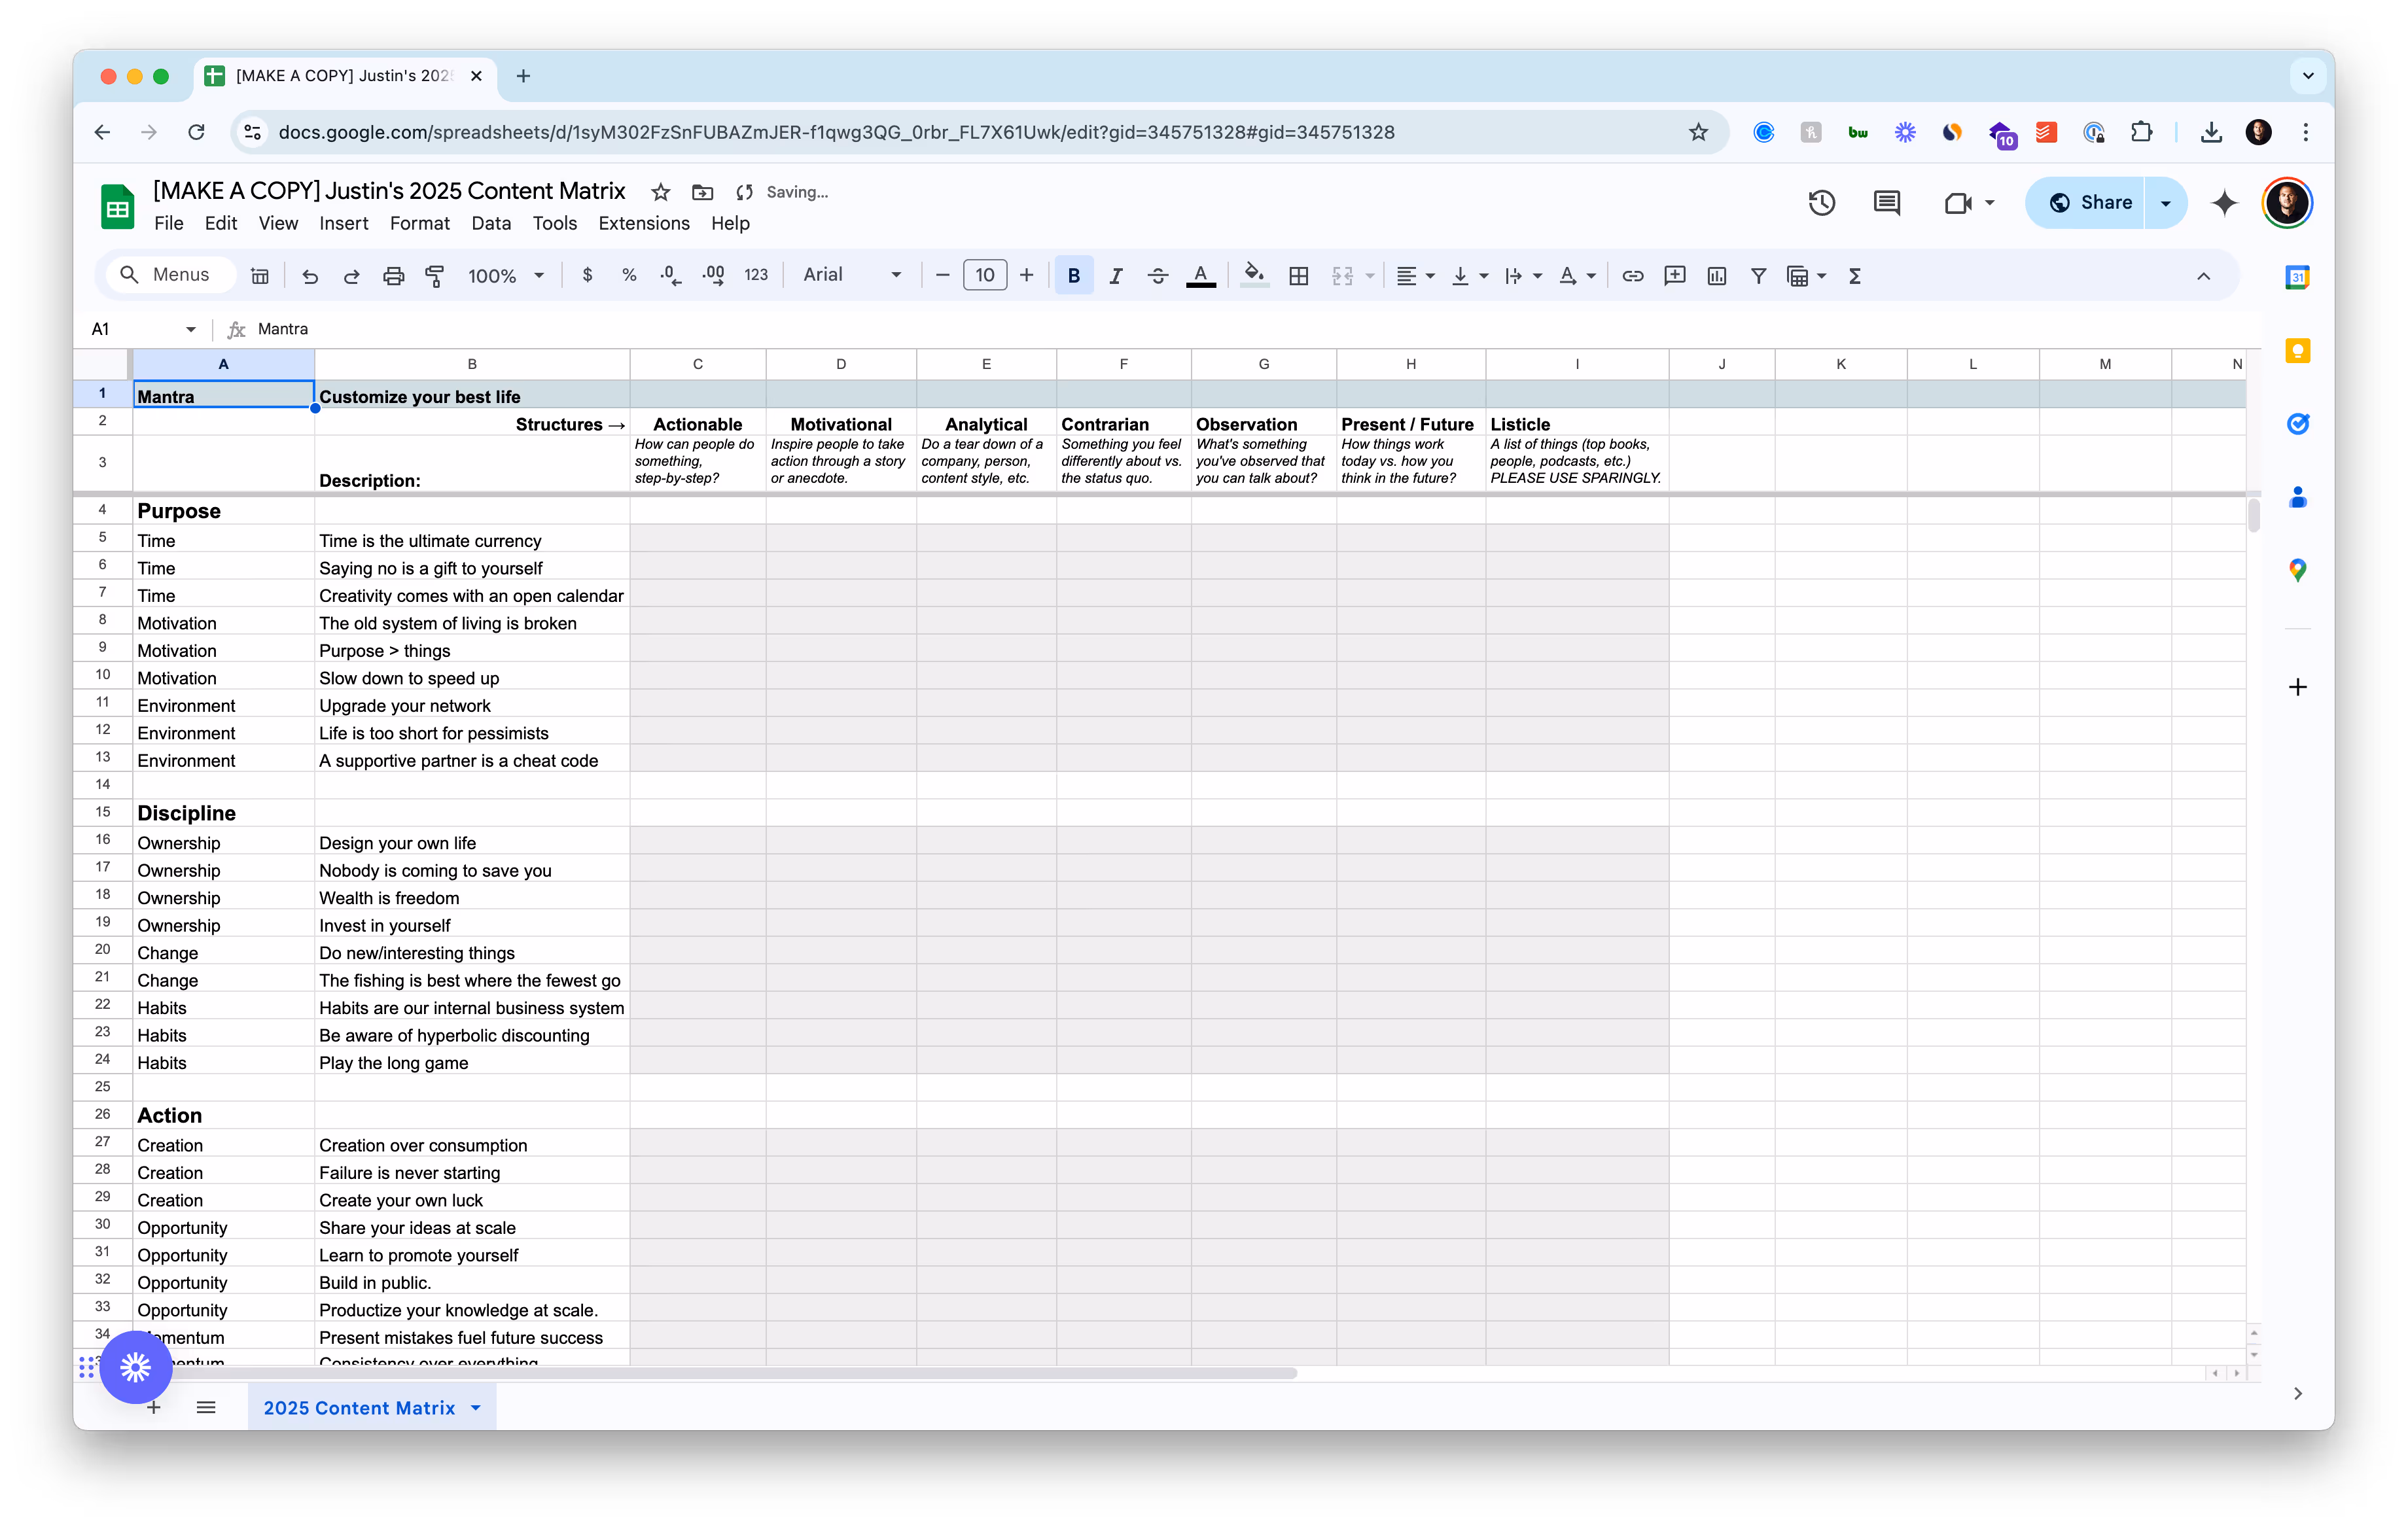Viewport: 2408px width, 1527px height.
Task: Open the fill color picker
Action: pos(1254,276)
